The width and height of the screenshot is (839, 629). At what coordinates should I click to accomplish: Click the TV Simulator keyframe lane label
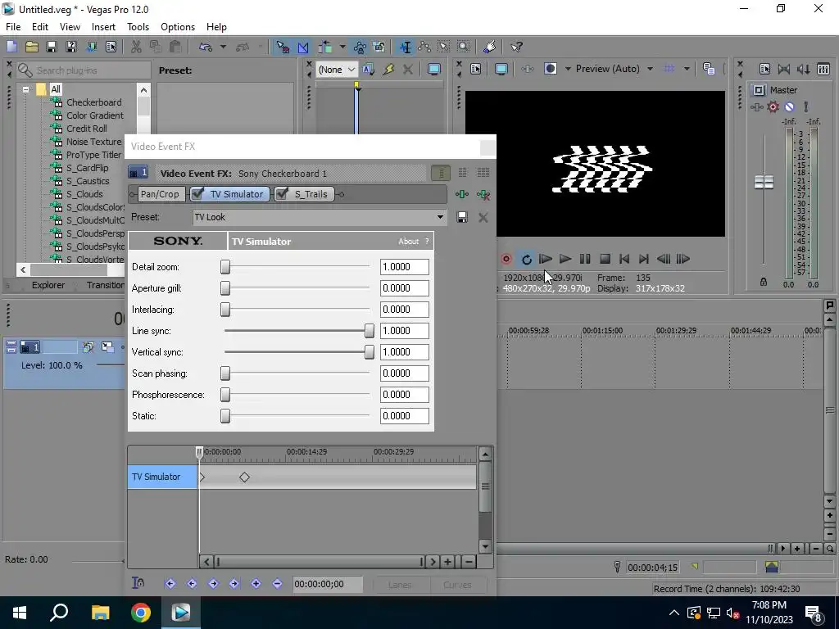tap(163, 477)
